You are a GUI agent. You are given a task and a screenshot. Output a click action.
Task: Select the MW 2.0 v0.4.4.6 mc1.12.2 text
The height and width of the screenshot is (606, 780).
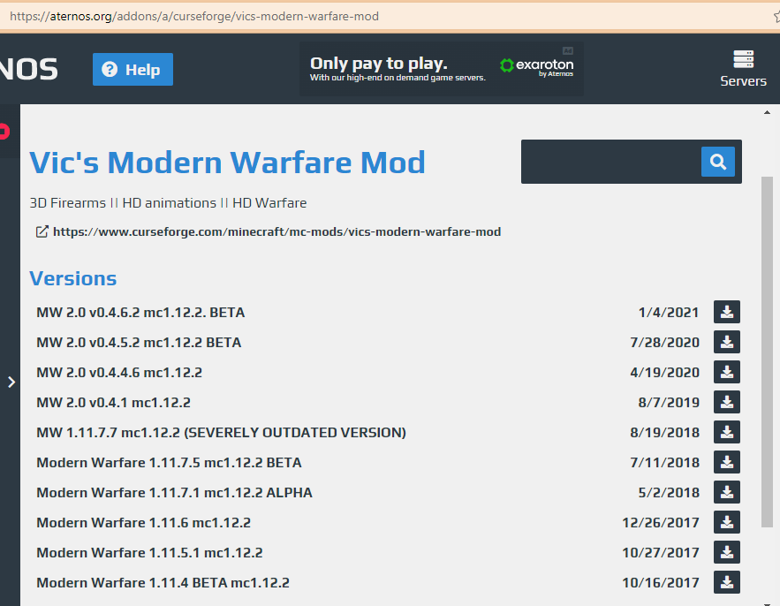click(x=119, y=372)
